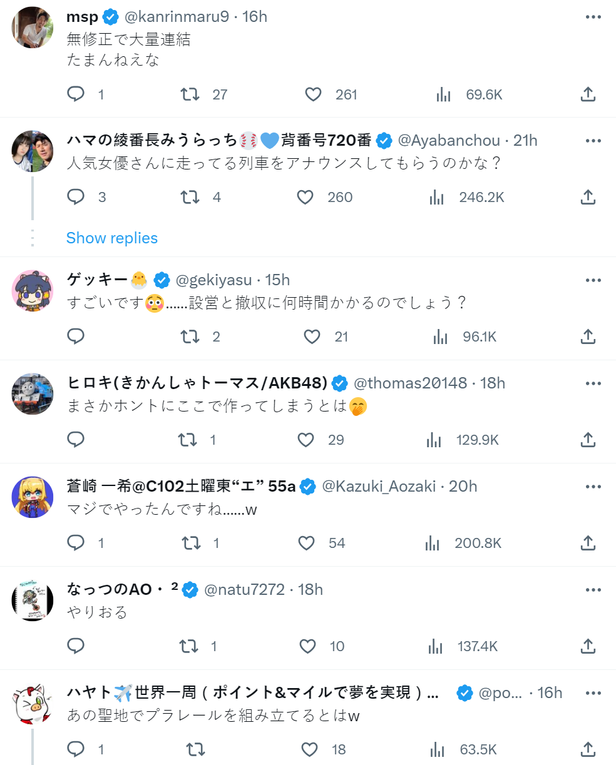Screen dimensions: 616x765
Task: Open more options on @Kazuki_Aozaki tweet
Action: [593, 486]
